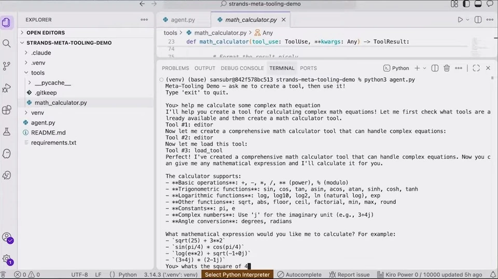The height and width of the screenshot is (279, 498).
Task: Change UTF-8 file encoding
Action: [x=79, y=274]
